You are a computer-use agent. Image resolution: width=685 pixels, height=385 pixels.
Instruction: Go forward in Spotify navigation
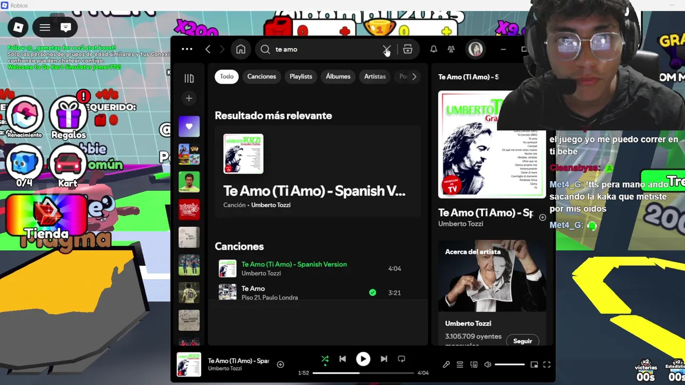point(222,49)
